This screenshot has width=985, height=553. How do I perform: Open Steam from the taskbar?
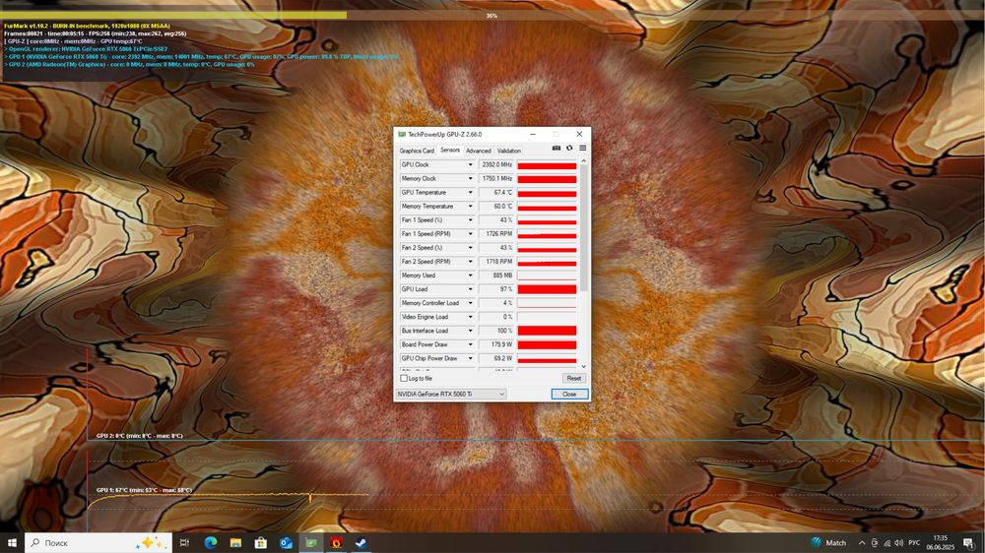361,543
